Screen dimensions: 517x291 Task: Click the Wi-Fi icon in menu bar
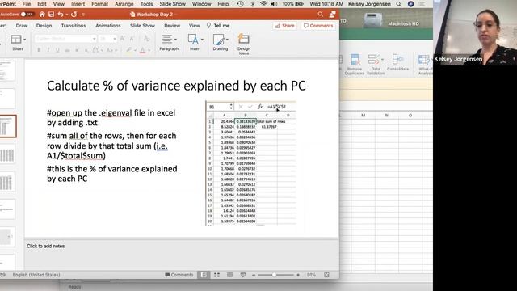tap(263, 4)
